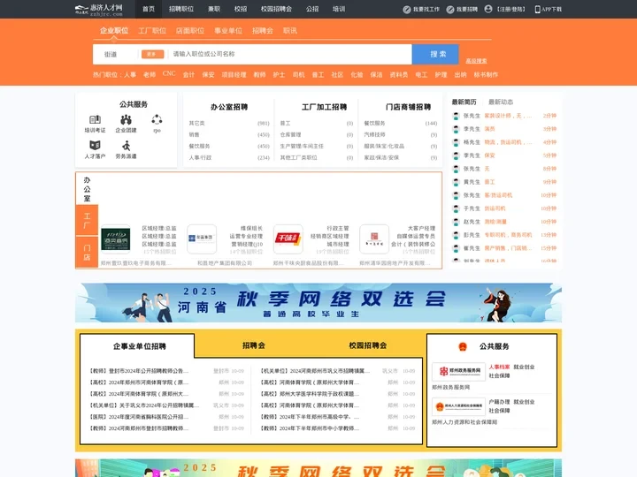Open 校园招聘会 in the top navigation
637x477 pixels.
click(276, 9)
